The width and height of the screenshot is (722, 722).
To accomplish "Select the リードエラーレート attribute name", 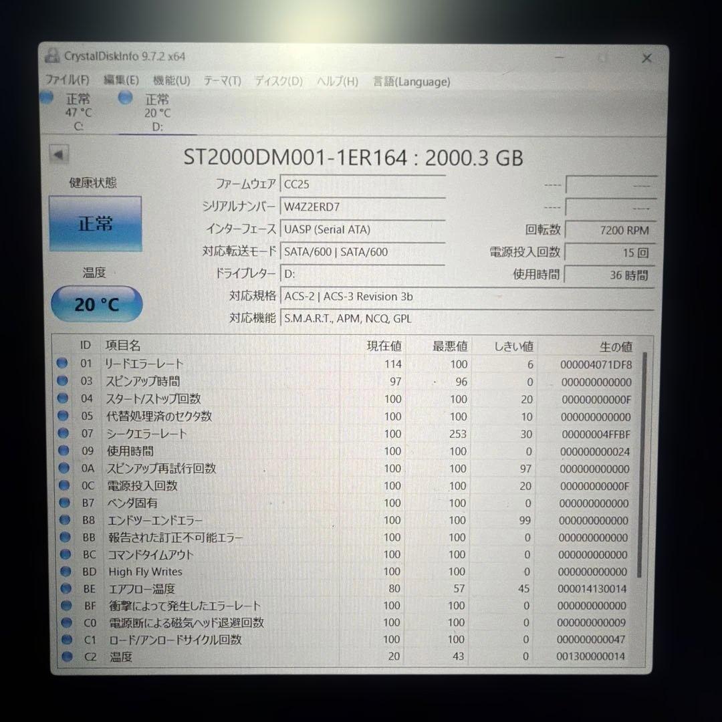I will click(144, 364).
